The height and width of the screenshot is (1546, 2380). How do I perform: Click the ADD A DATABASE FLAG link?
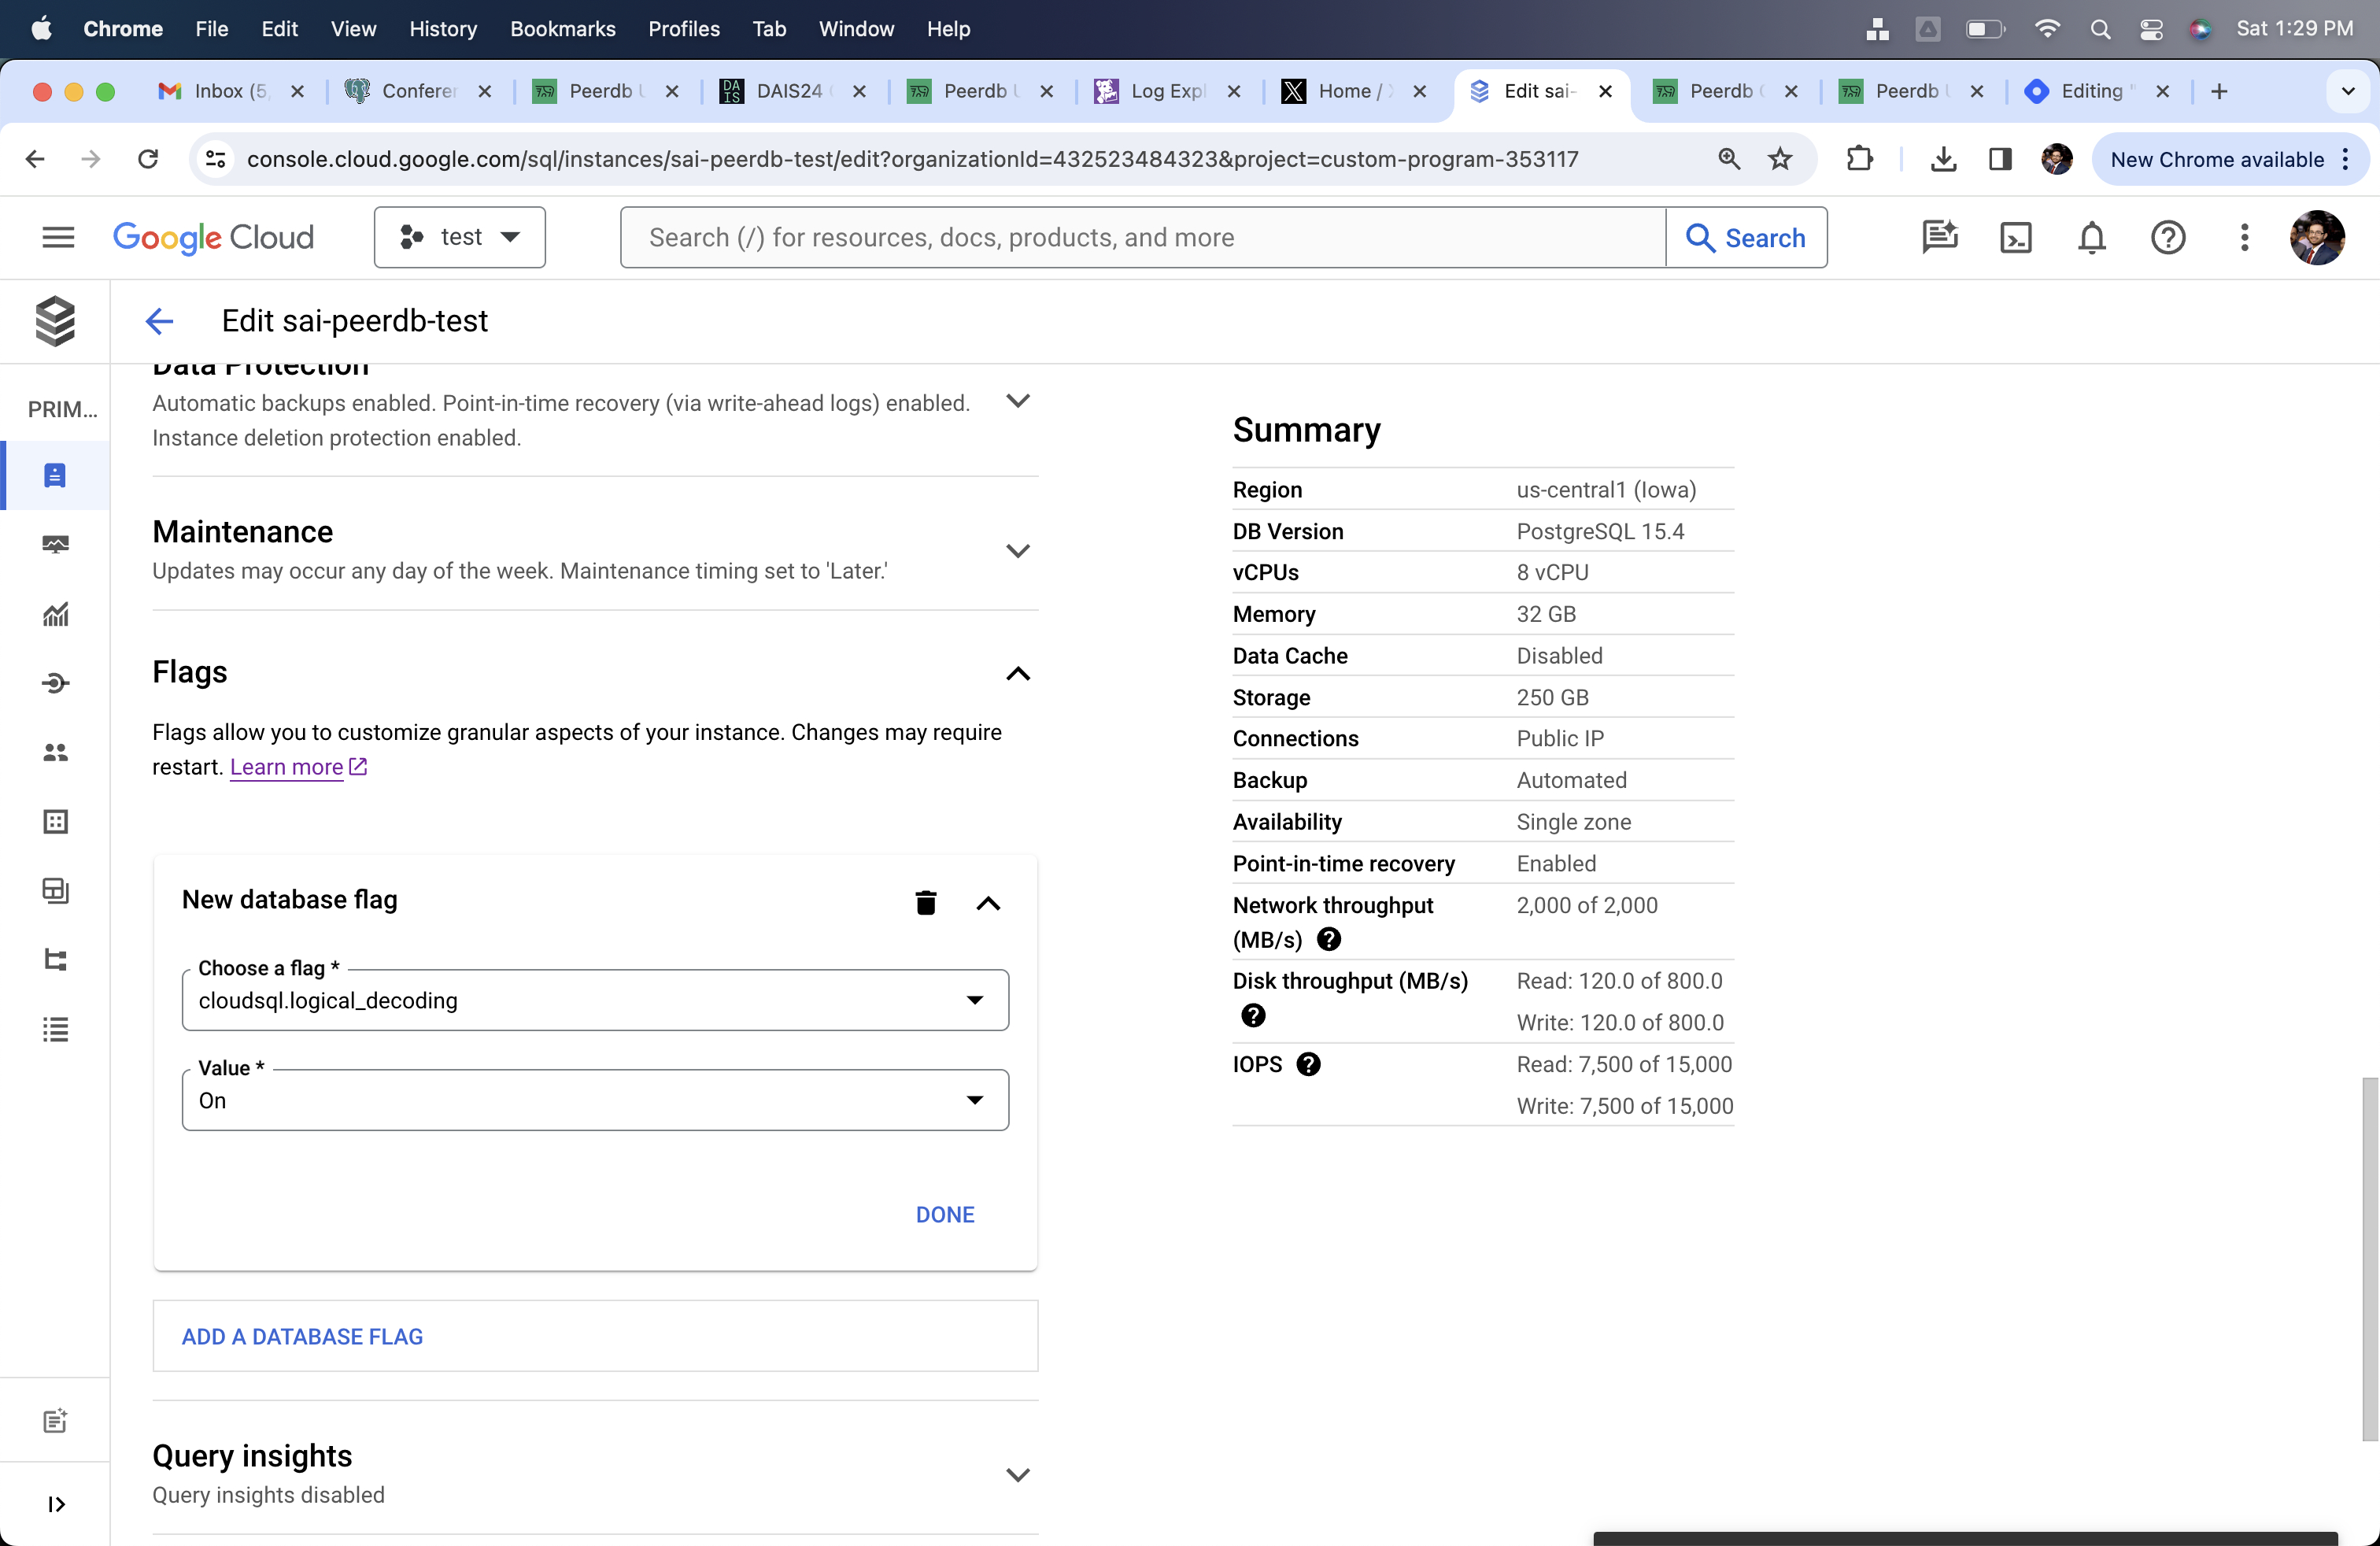302,1336
